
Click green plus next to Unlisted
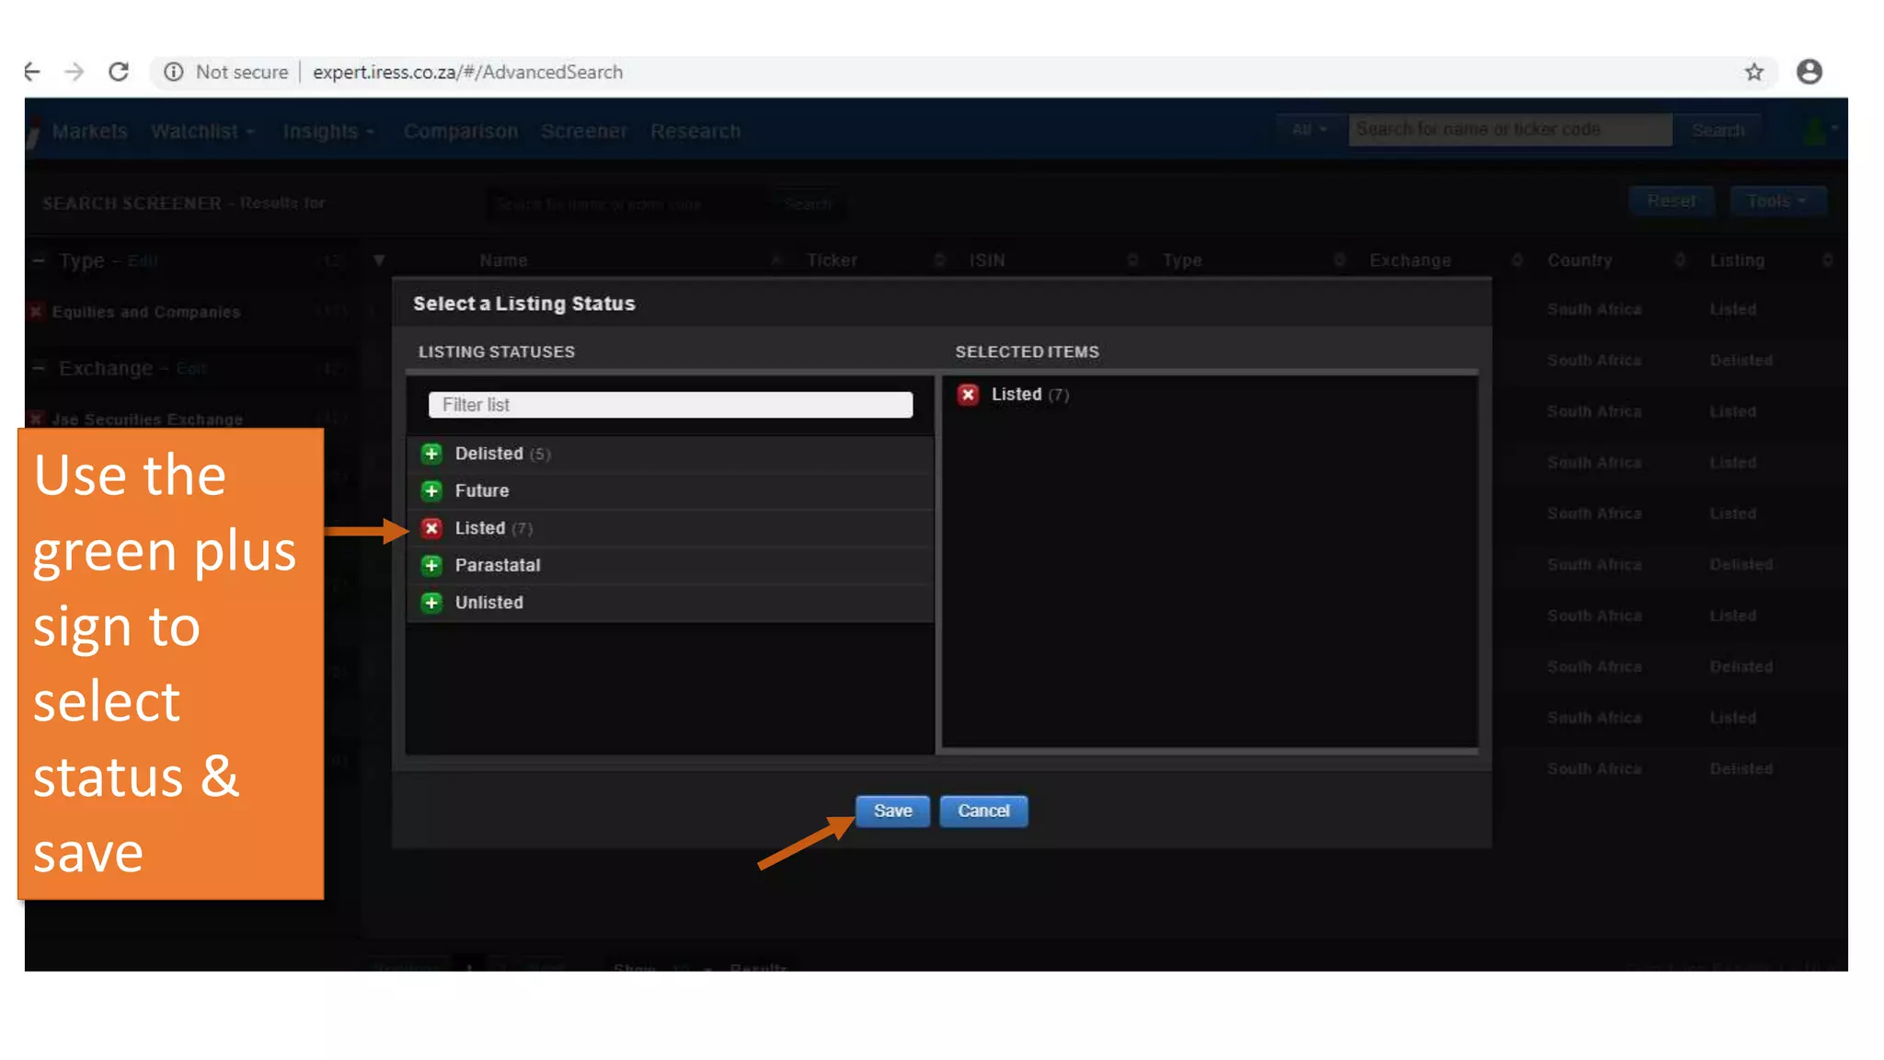431,603
